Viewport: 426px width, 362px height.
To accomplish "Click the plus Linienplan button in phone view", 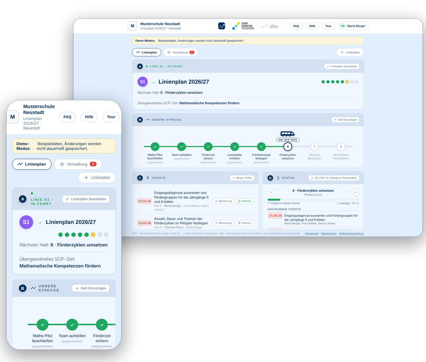I will click(97, 177).
